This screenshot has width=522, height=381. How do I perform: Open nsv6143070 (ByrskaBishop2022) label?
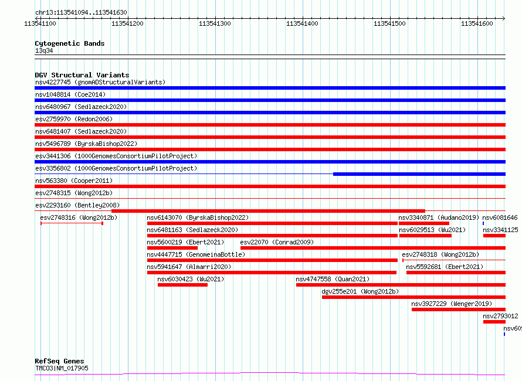pos(198,217)
